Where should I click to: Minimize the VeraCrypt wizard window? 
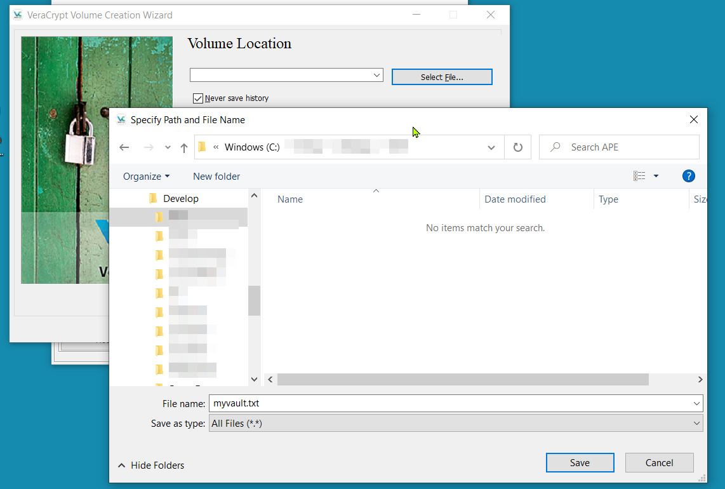click(416, 15)
